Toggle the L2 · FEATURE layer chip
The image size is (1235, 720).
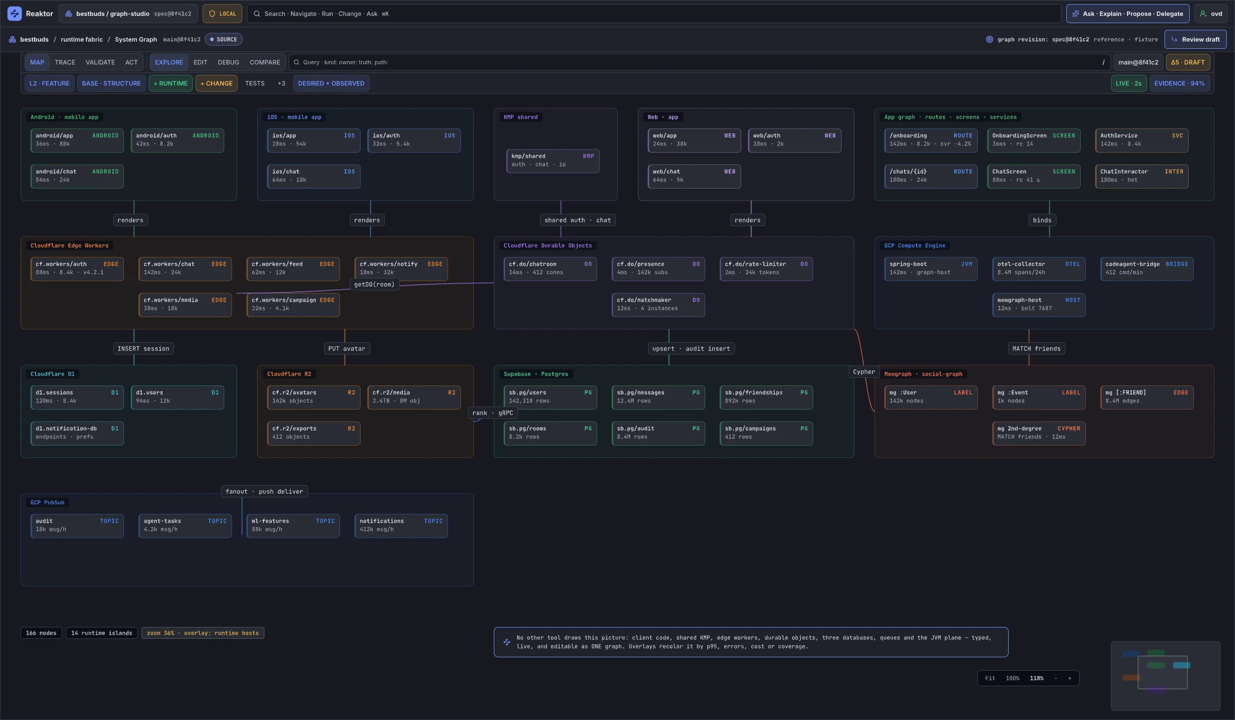pyautogui.click(x=49, y=83)
